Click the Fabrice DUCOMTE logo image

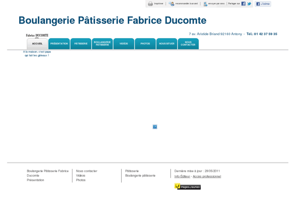click(37, 35)
